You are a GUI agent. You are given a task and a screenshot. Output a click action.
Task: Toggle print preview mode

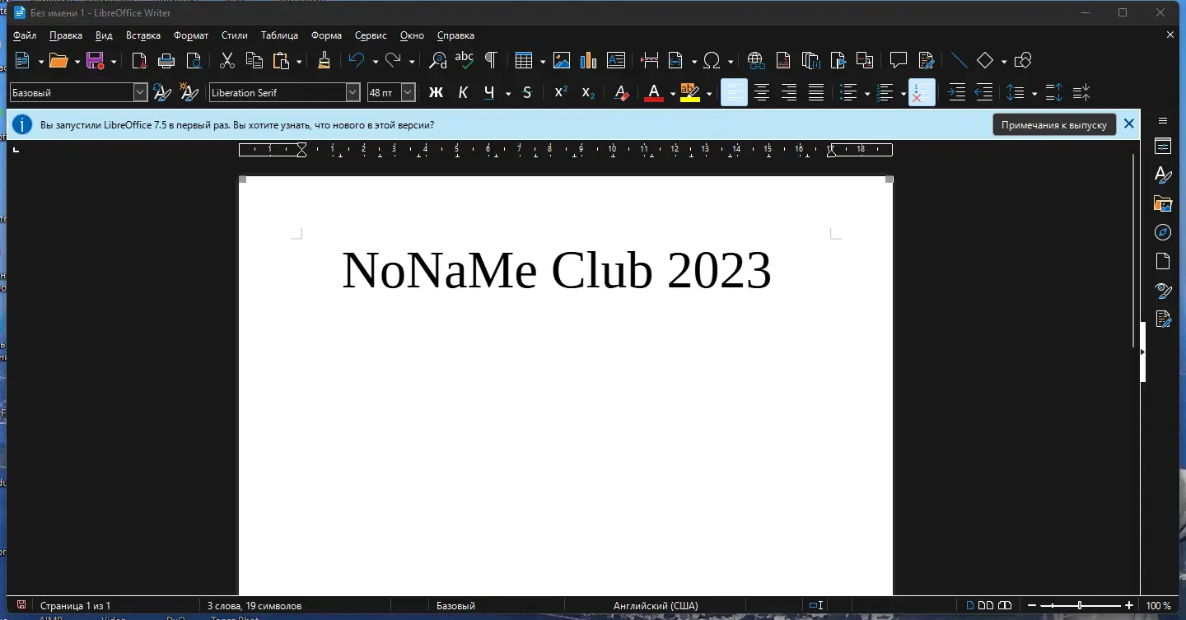click(x=194, y=60)
